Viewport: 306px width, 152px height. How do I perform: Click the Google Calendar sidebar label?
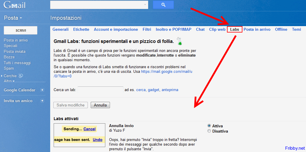[x=20, y=90]
